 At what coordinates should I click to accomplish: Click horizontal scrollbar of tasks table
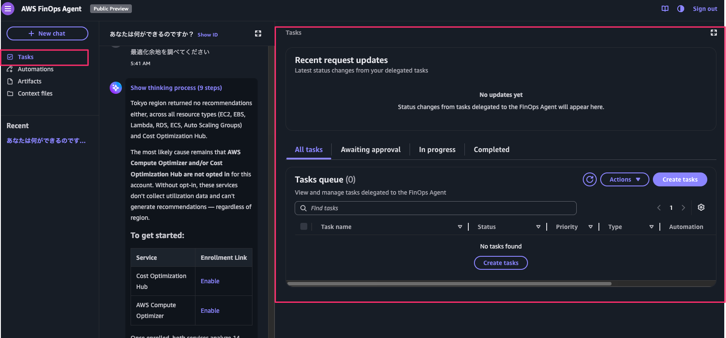click(449, 284)
